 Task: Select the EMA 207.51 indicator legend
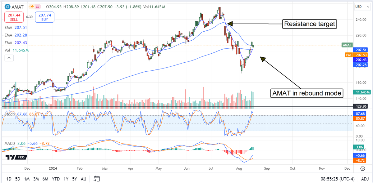(x=16, y=27)
